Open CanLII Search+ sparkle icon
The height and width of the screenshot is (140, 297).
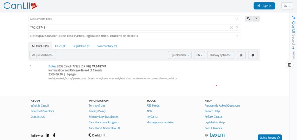(x=294, y=18)
